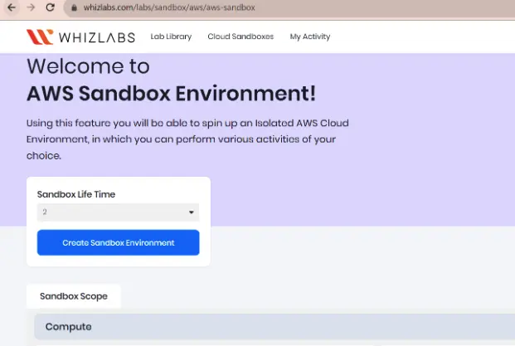Click the AWS Sandbox Environment! heading
The width and height of the screenshot is (515, 346).
tap(171, 93)
